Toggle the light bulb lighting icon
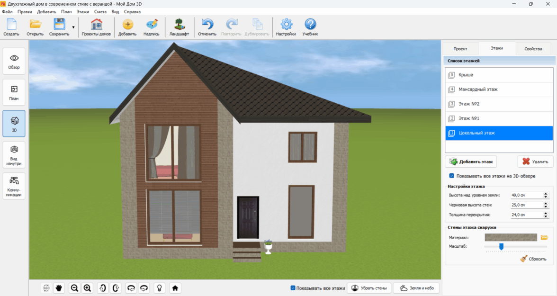 tap(160, 287)
